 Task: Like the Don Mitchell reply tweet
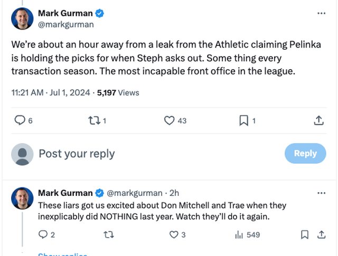tap(172, 234)
